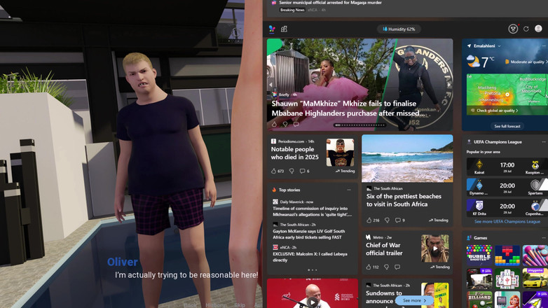Open comments on Notable people who died
The width and height of the screenshot is (548, 308).
point(304,171)
